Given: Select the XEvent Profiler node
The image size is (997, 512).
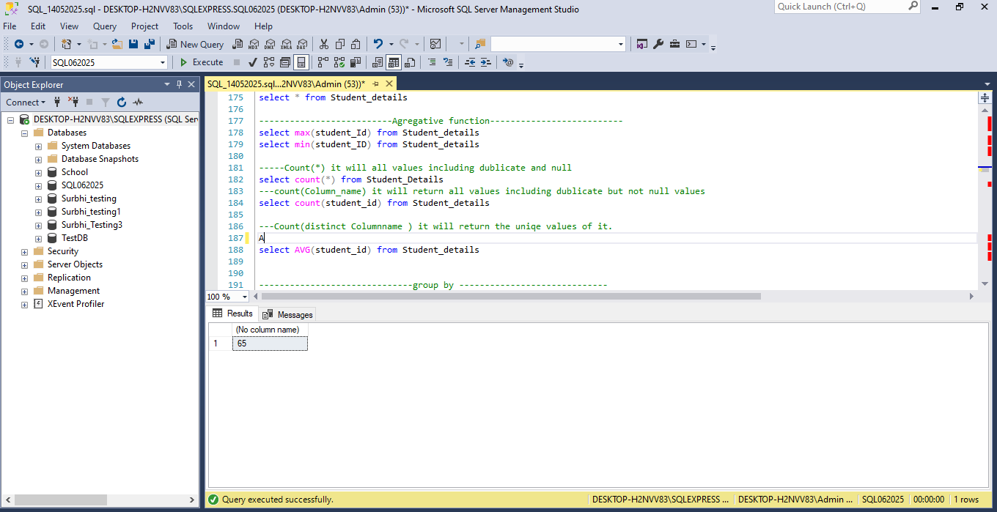Looking at the screenshot, I should (x=76, y=304).
